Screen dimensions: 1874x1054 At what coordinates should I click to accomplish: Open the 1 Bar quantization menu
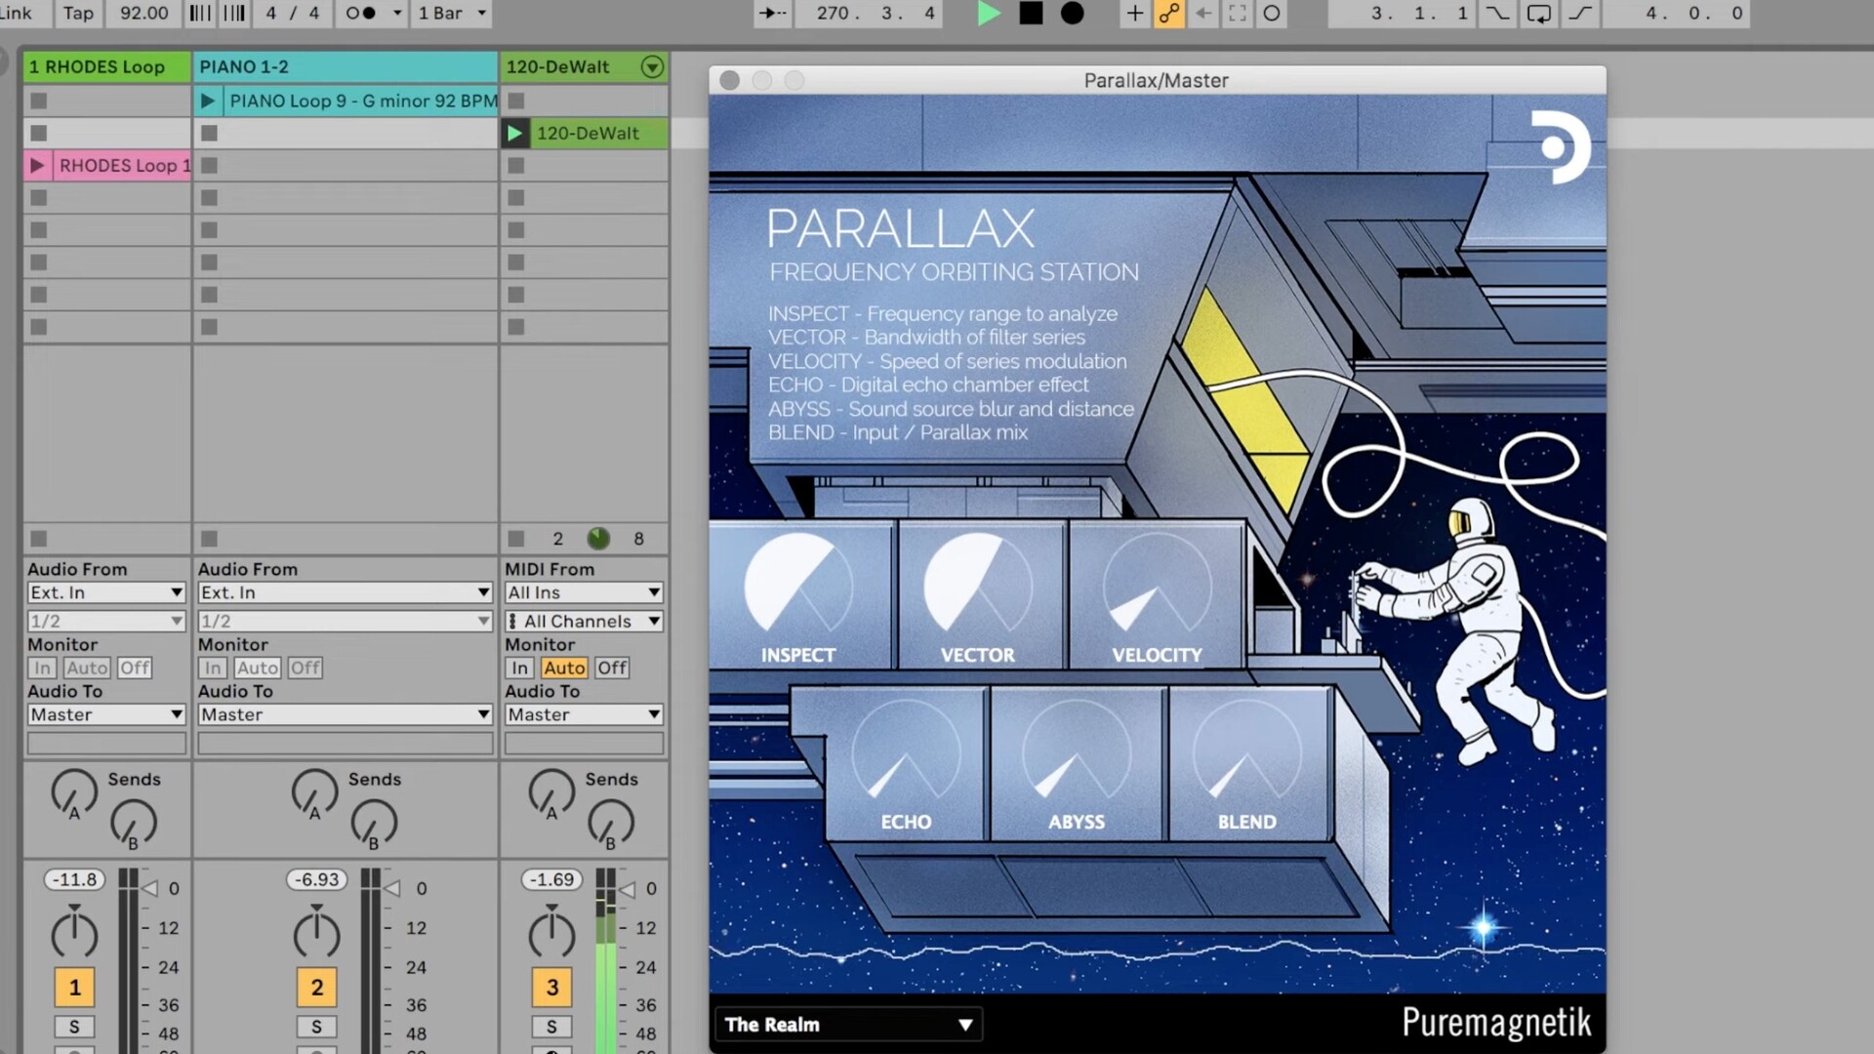[451, 14]
